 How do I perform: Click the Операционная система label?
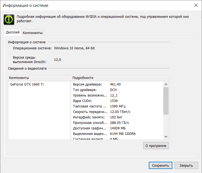click(32, 48)
